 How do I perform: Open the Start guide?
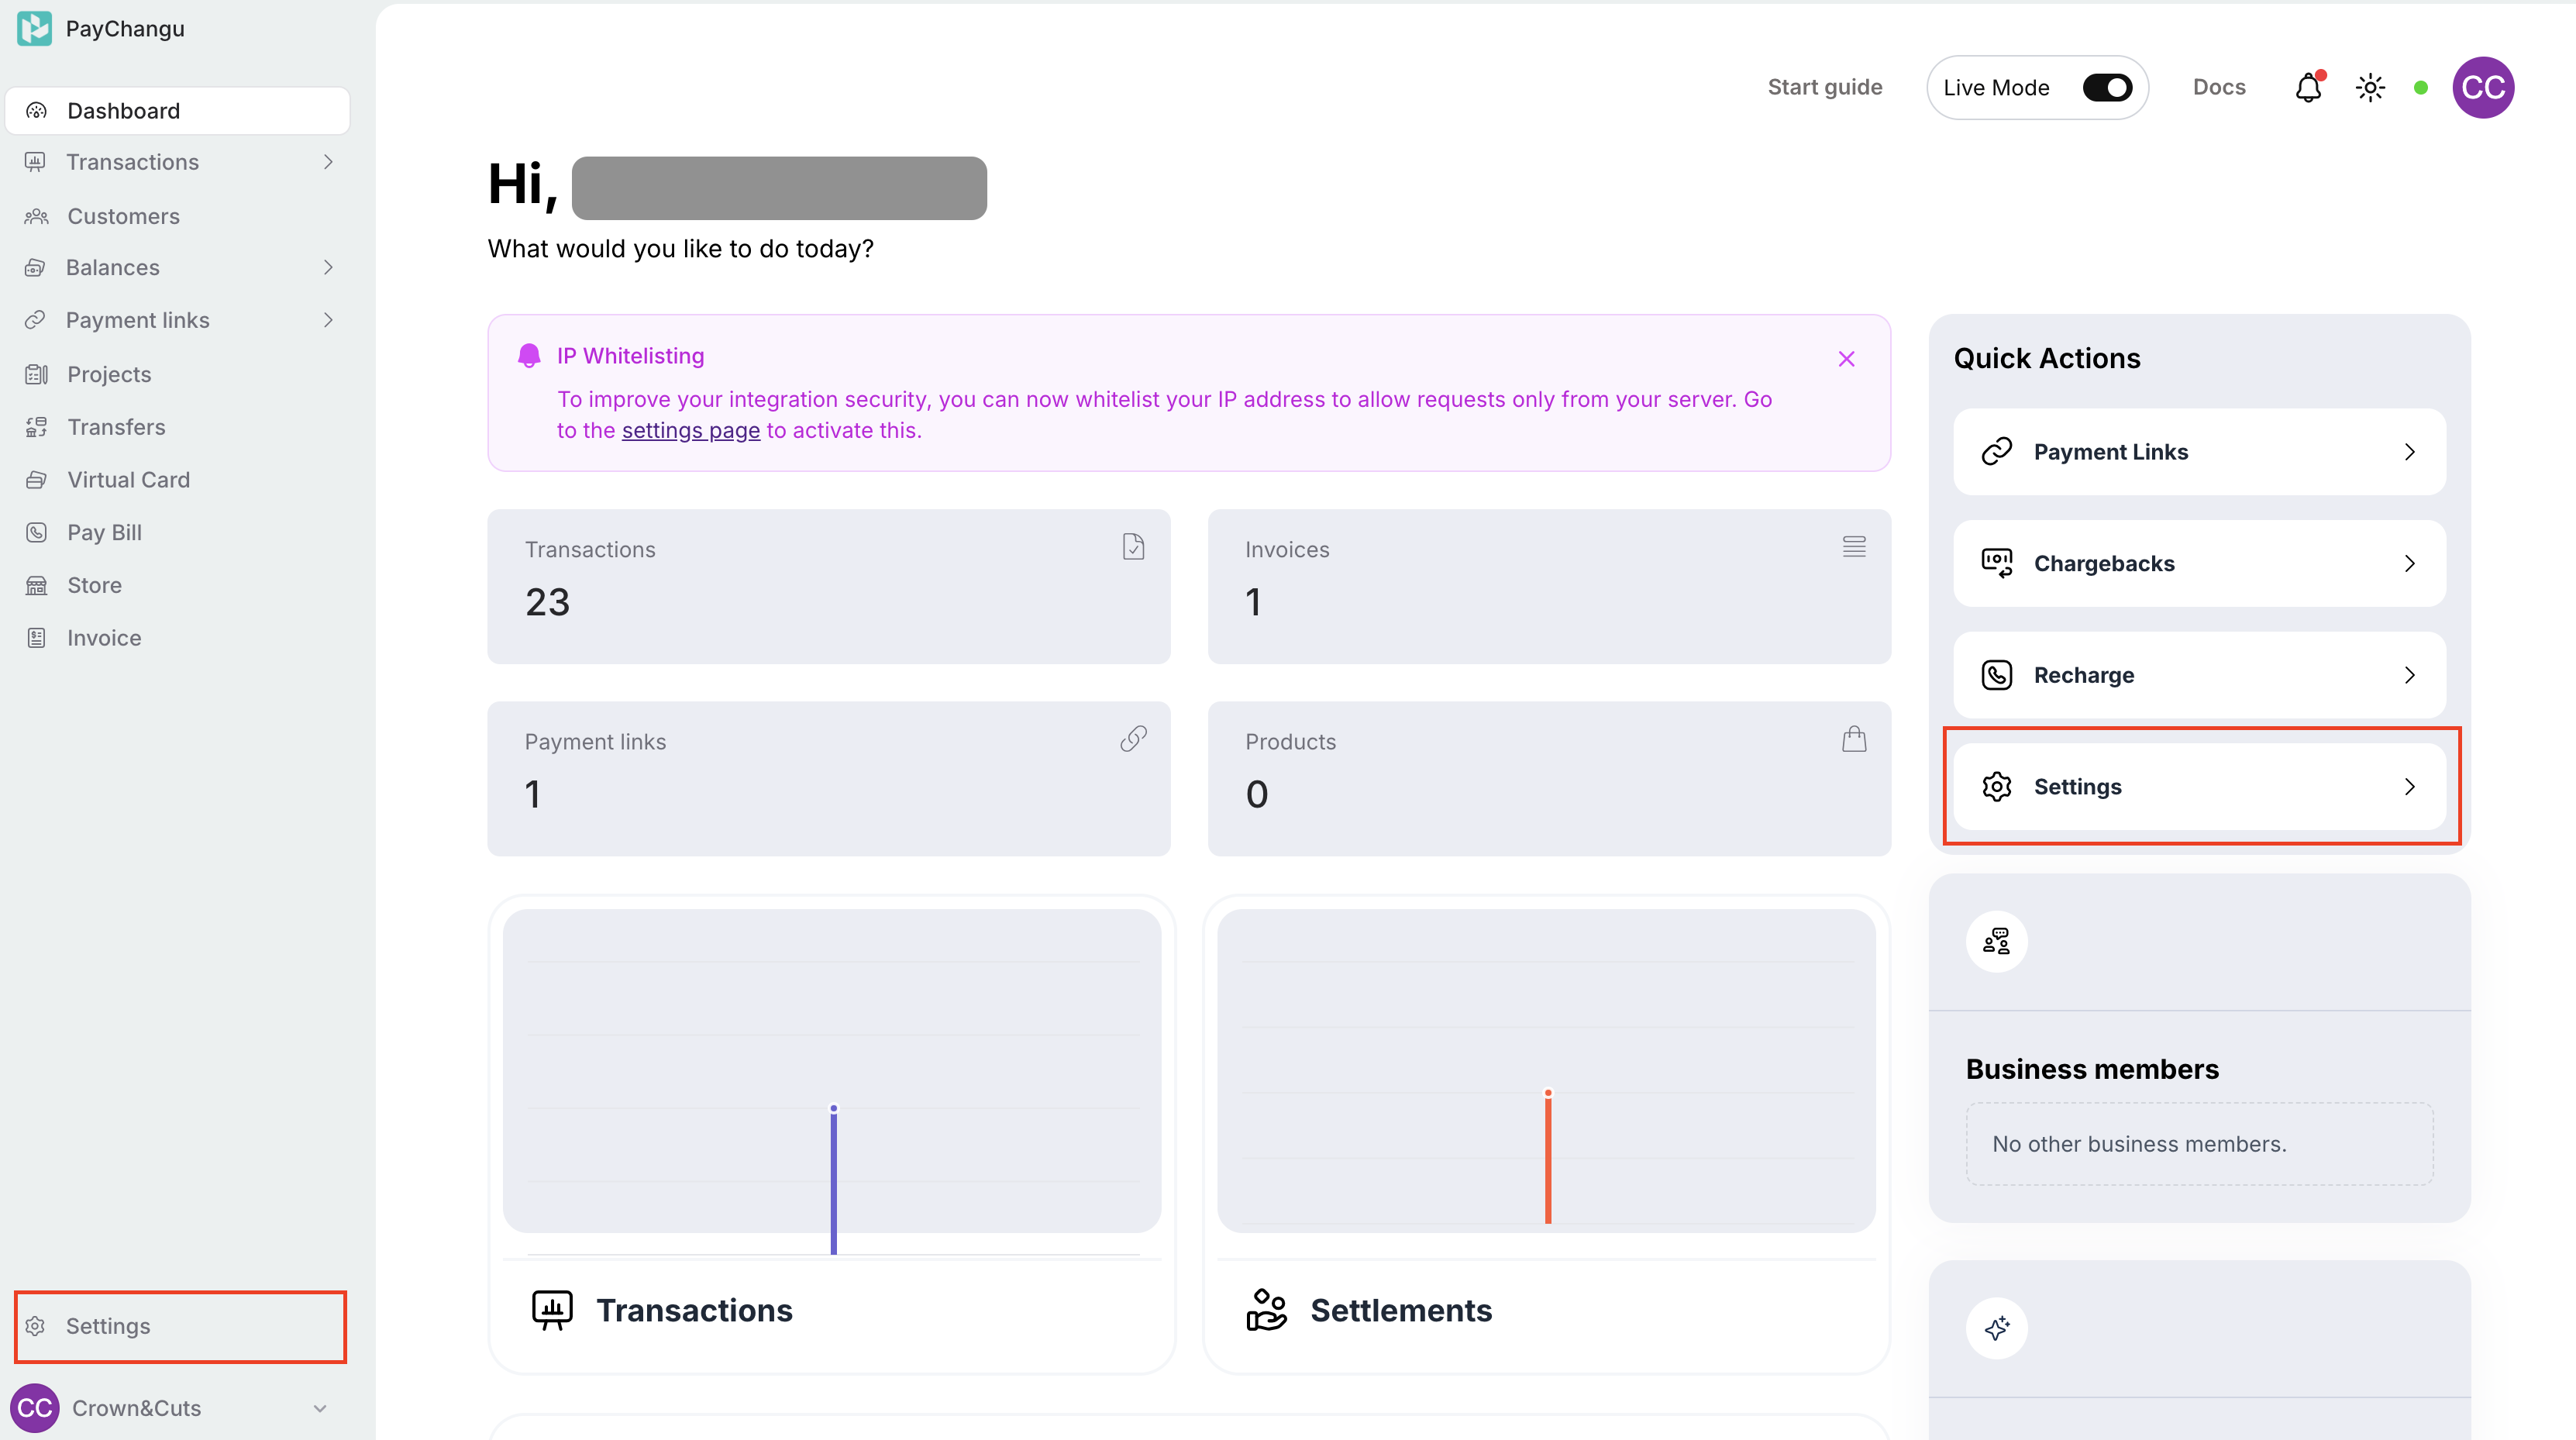coord(1824,88)
